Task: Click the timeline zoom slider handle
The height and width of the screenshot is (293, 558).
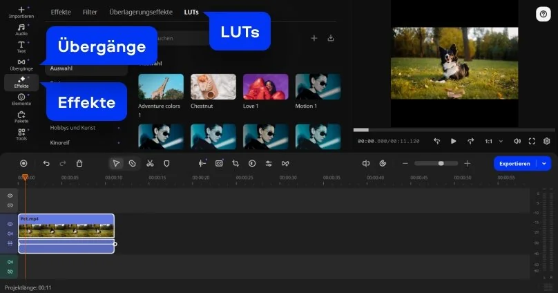Action: 441,163
